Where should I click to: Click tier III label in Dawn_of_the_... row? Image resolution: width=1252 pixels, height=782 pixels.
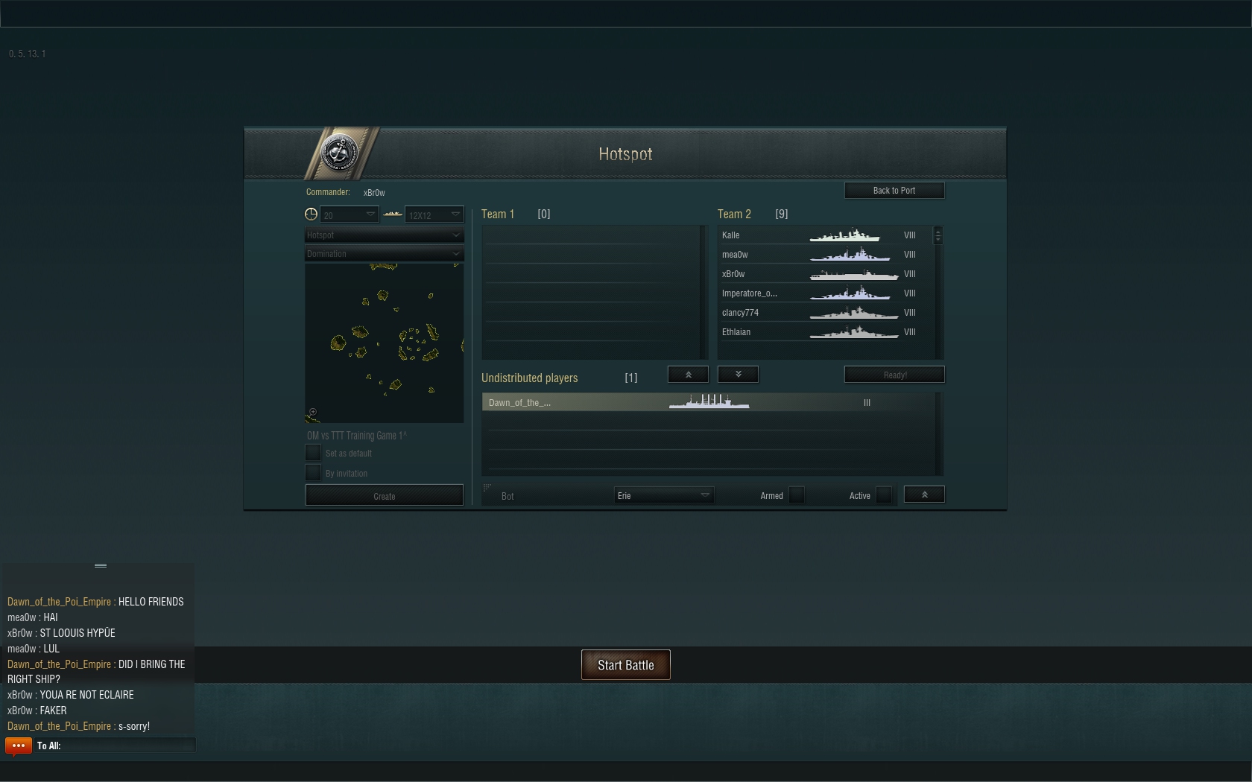(x=867, y=403)
